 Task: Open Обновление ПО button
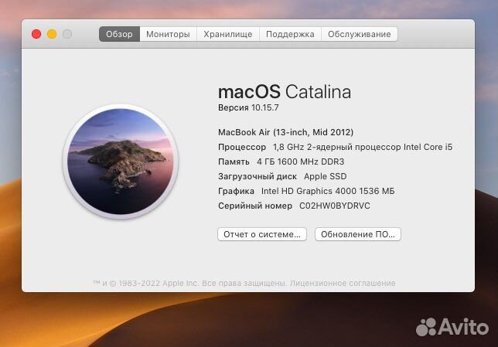tap(358, 234)
